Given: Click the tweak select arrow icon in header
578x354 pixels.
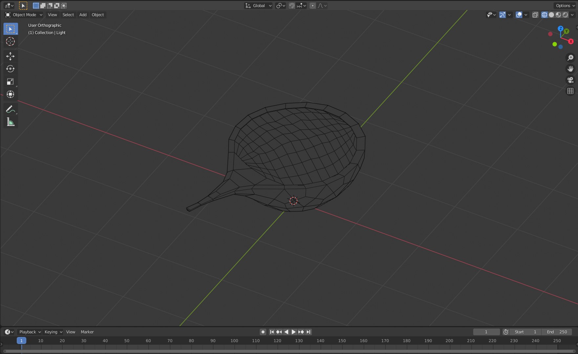Looking at the screenshot, I should [x=23, y=6].
